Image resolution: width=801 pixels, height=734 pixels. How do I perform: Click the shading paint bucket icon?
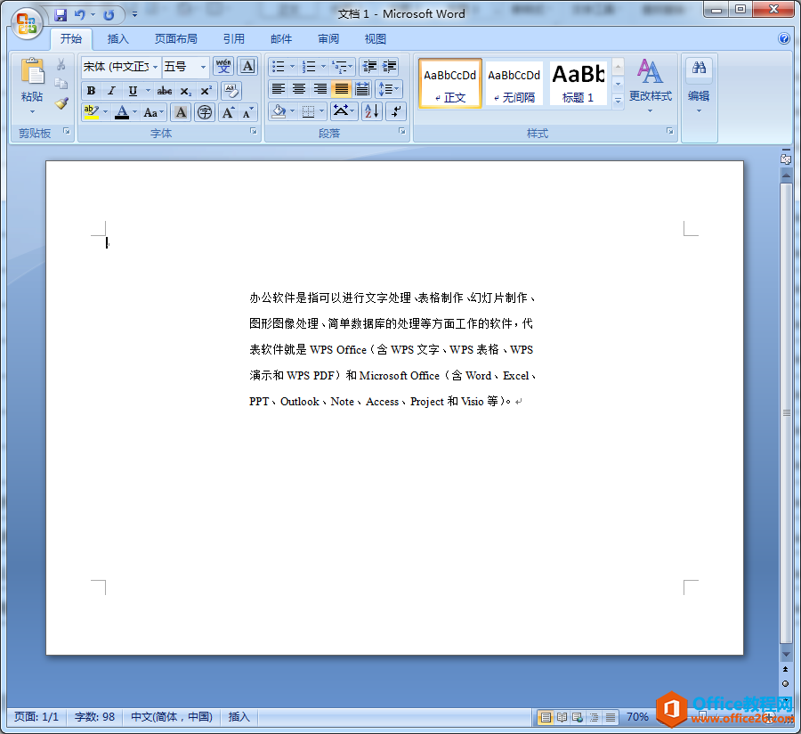279,111
